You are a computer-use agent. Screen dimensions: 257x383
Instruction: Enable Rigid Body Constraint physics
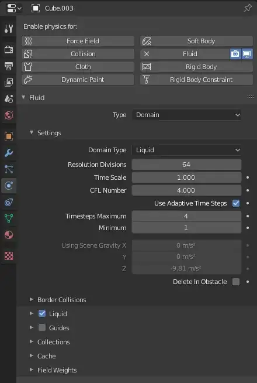pos(196,80)
